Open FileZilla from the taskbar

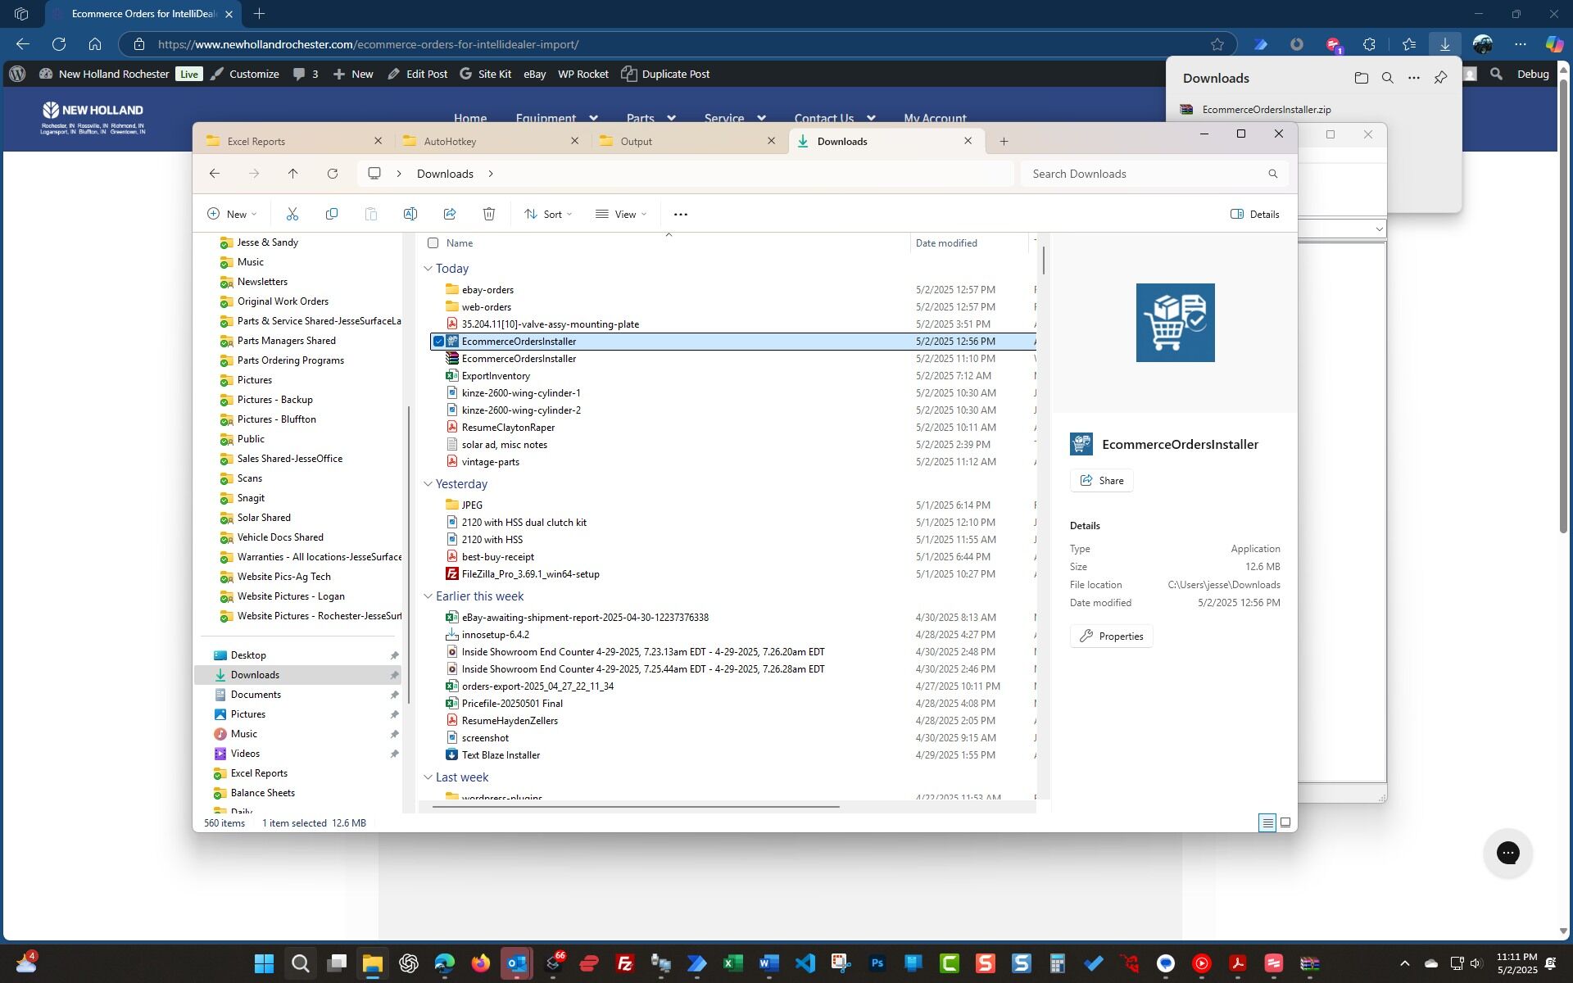point(625,963)
